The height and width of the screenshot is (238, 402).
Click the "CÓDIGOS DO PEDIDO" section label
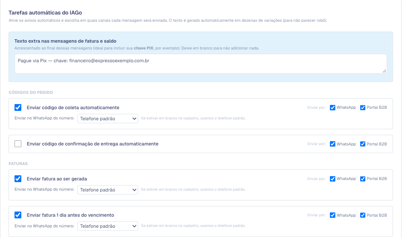[x=31, y=93]
